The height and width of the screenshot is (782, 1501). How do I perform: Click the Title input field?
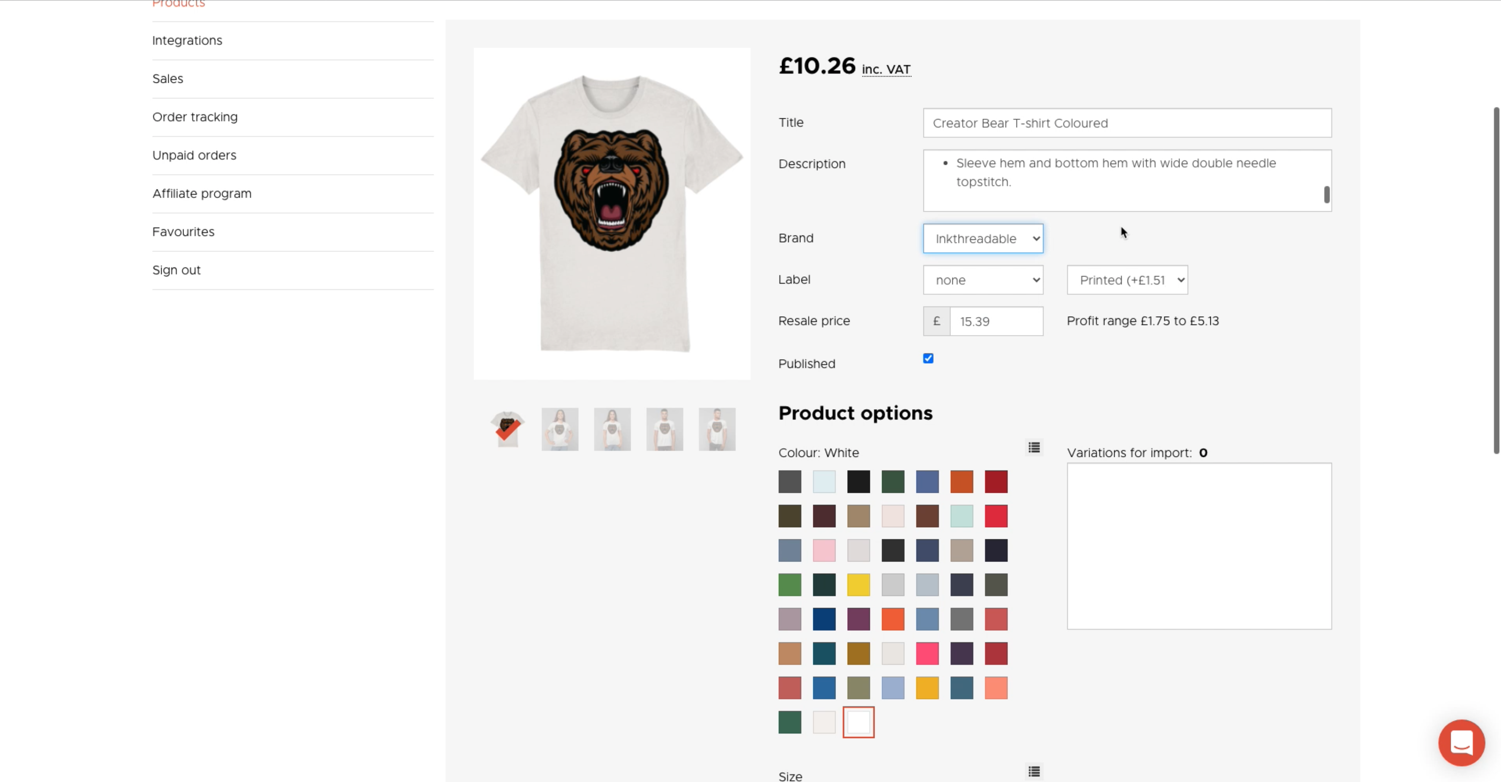point(1127,123)
